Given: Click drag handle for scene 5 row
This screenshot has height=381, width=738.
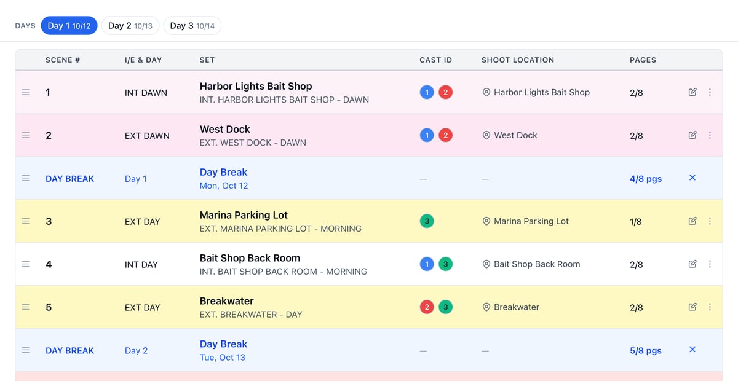Looking at the screenshot, I should 25,307.
